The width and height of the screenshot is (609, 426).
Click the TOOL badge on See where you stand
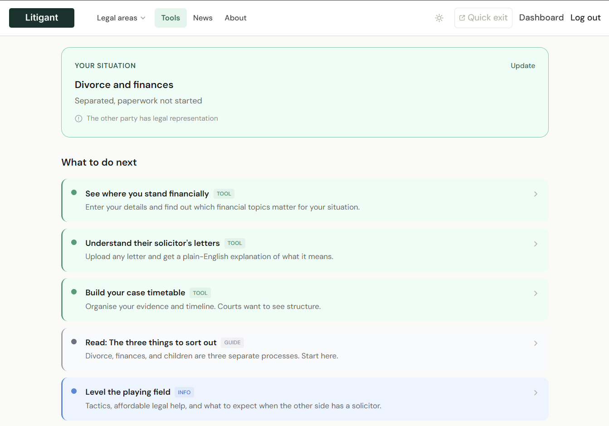[x=224, y=194]
